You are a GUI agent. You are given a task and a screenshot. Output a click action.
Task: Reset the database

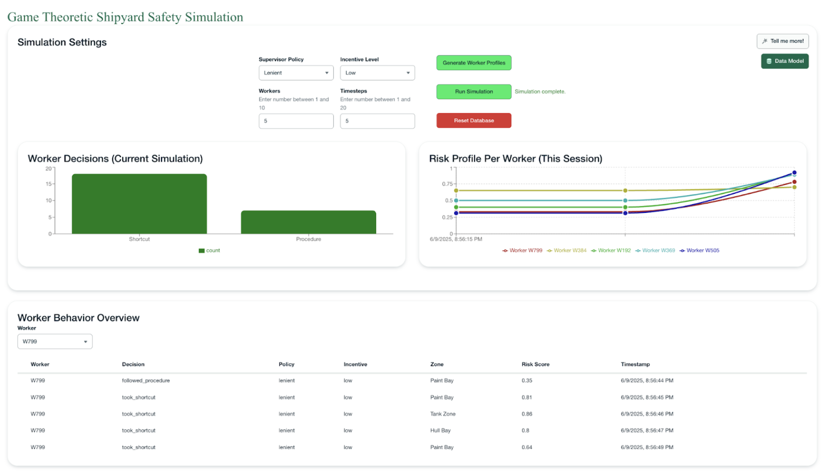pos(473,121)
